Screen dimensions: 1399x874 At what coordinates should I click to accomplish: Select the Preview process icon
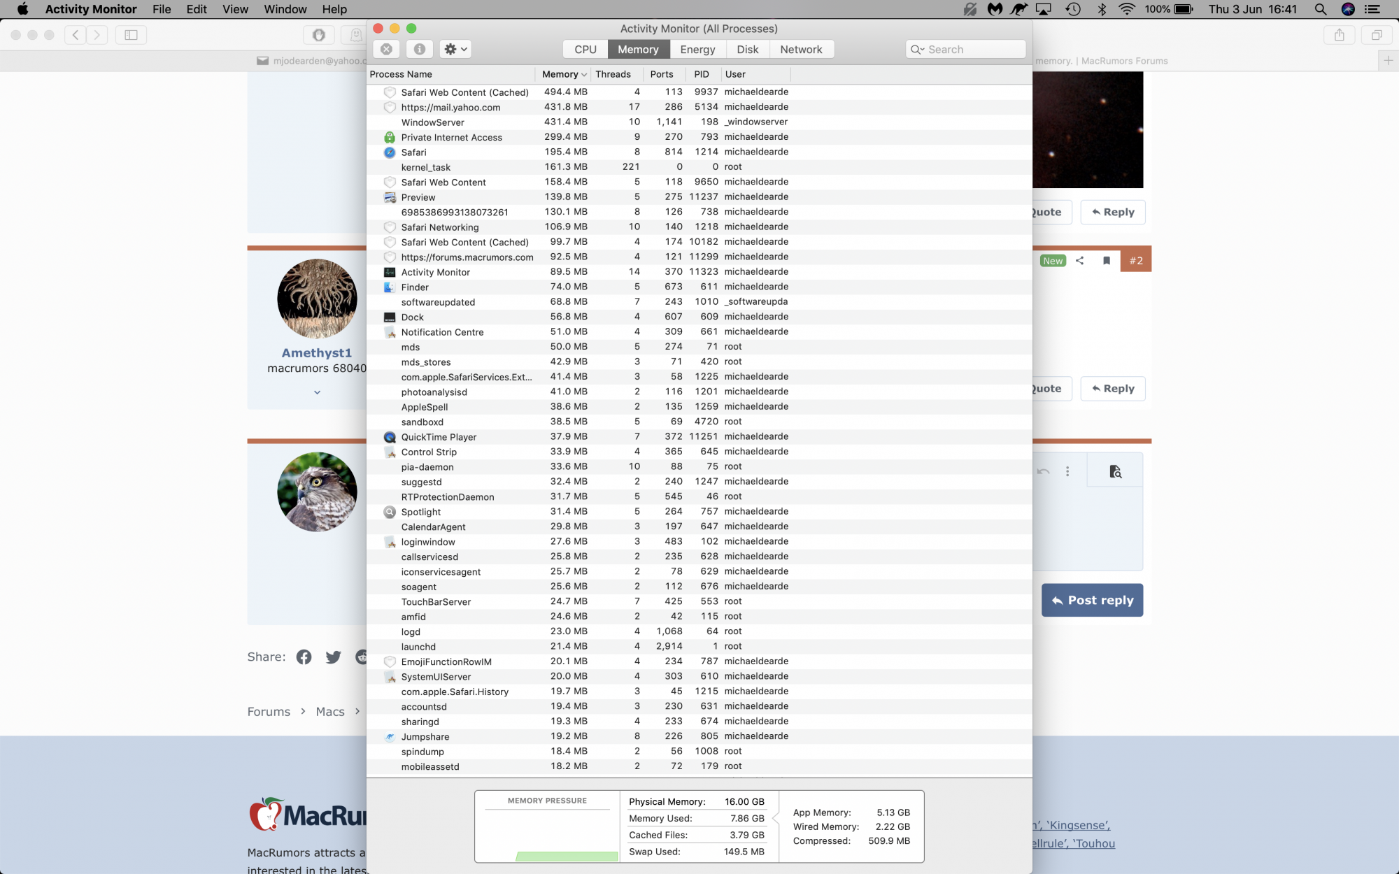(390, 197)
